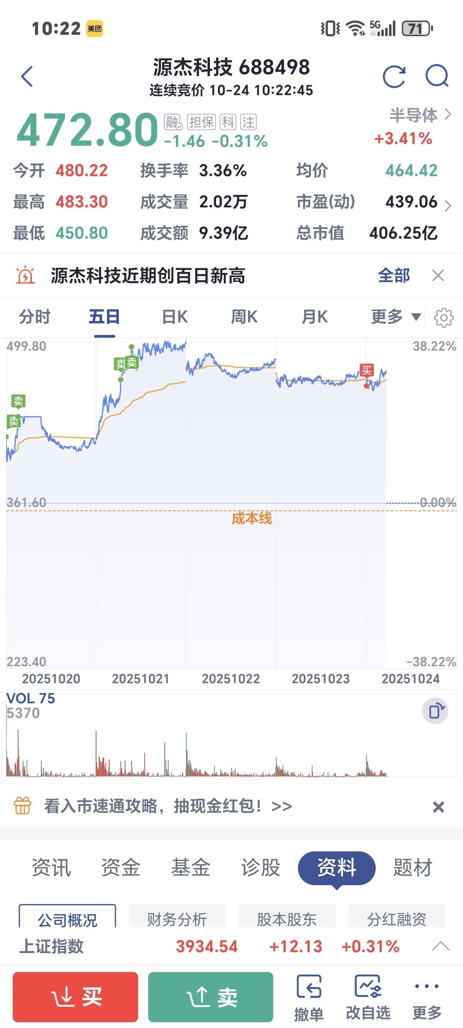Open 半导体 sector details chevron
463x1028 pixels.
(448, 115)
